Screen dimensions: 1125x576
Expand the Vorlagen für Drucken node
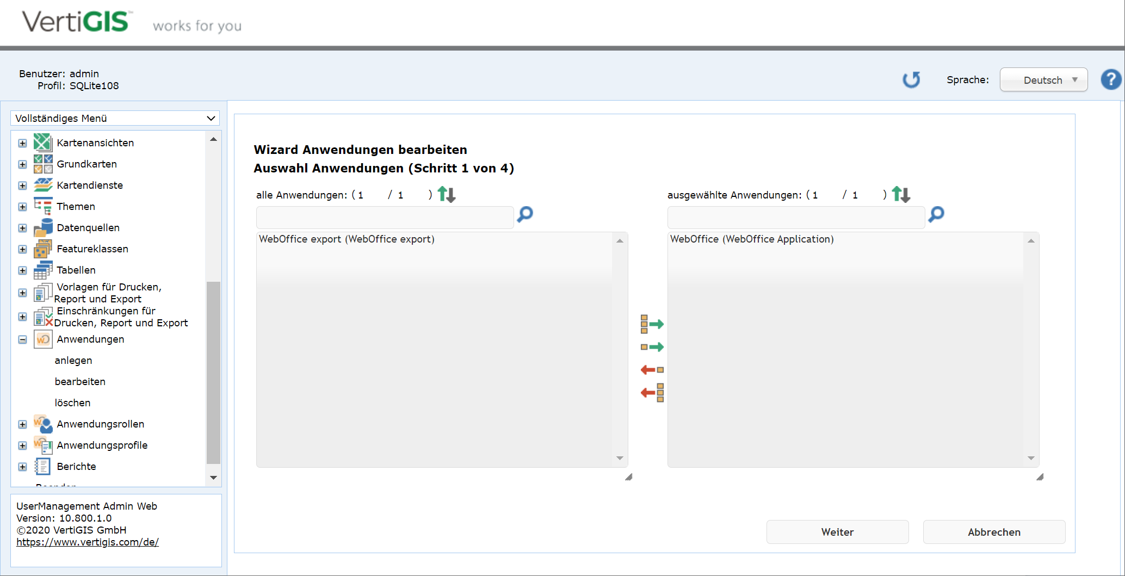[22, 293]
